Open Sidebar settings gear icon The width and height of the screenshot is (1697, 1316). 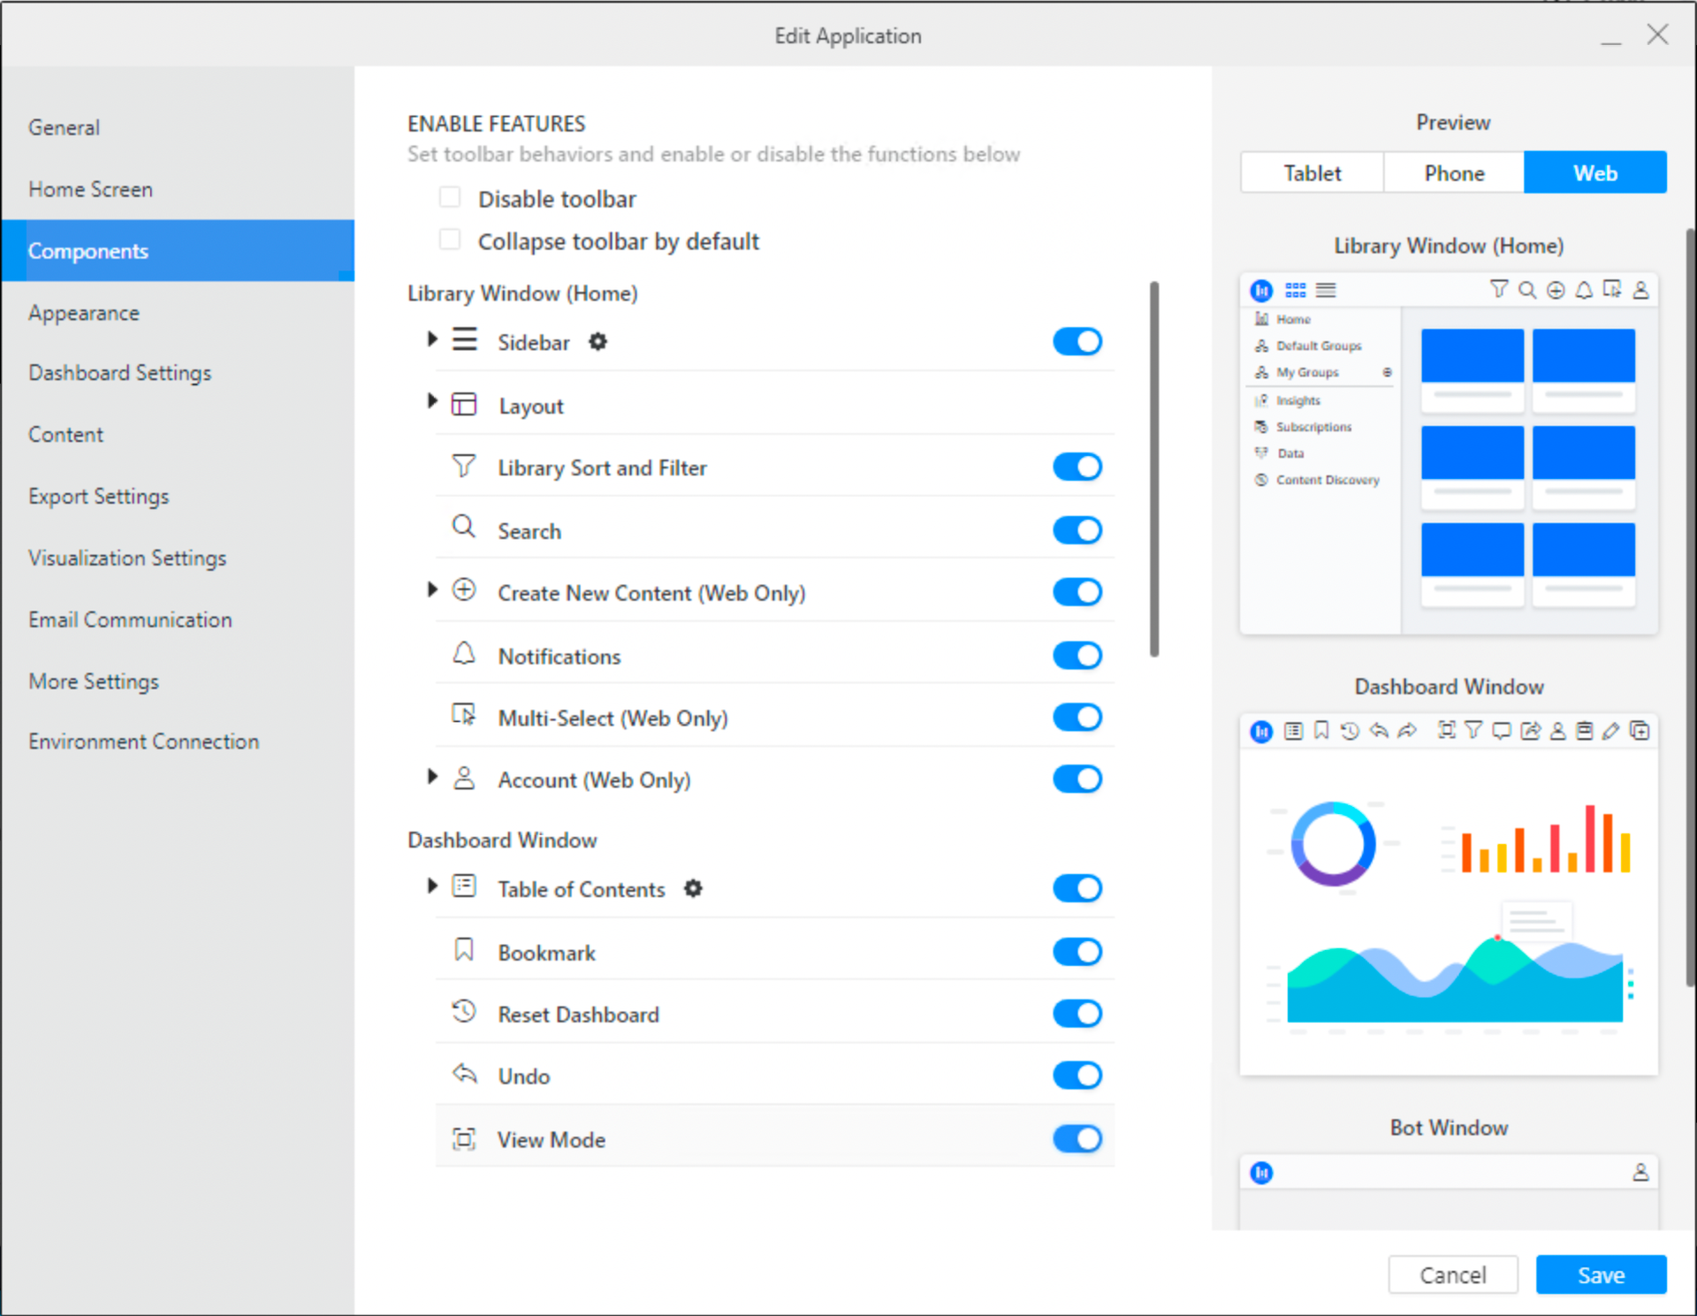pyautogui.click(x=598, y=342)
